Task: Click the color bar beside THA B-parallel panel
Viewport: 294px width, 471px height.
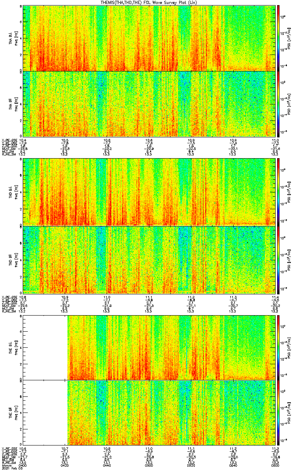Action: pos(278,104)
